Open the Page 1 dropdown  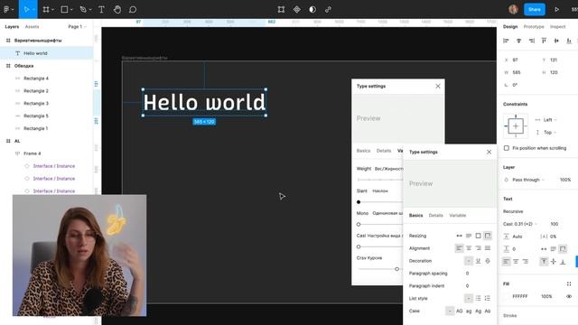(77, 26)
